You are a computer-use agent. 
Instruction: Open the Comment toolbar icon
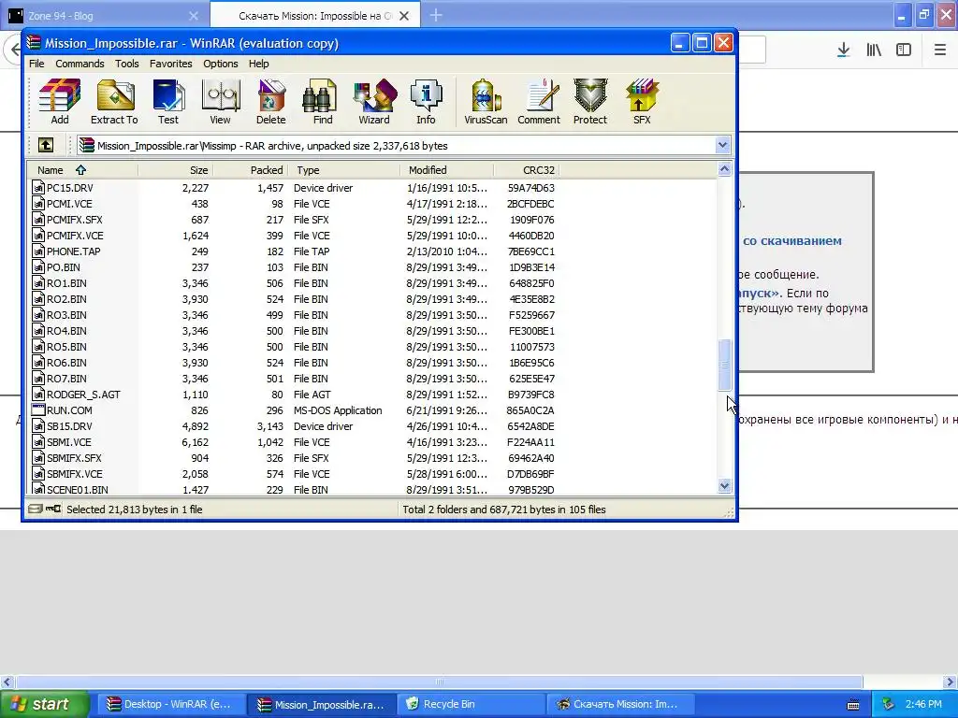pyautogui.click(x=538, y=101)
